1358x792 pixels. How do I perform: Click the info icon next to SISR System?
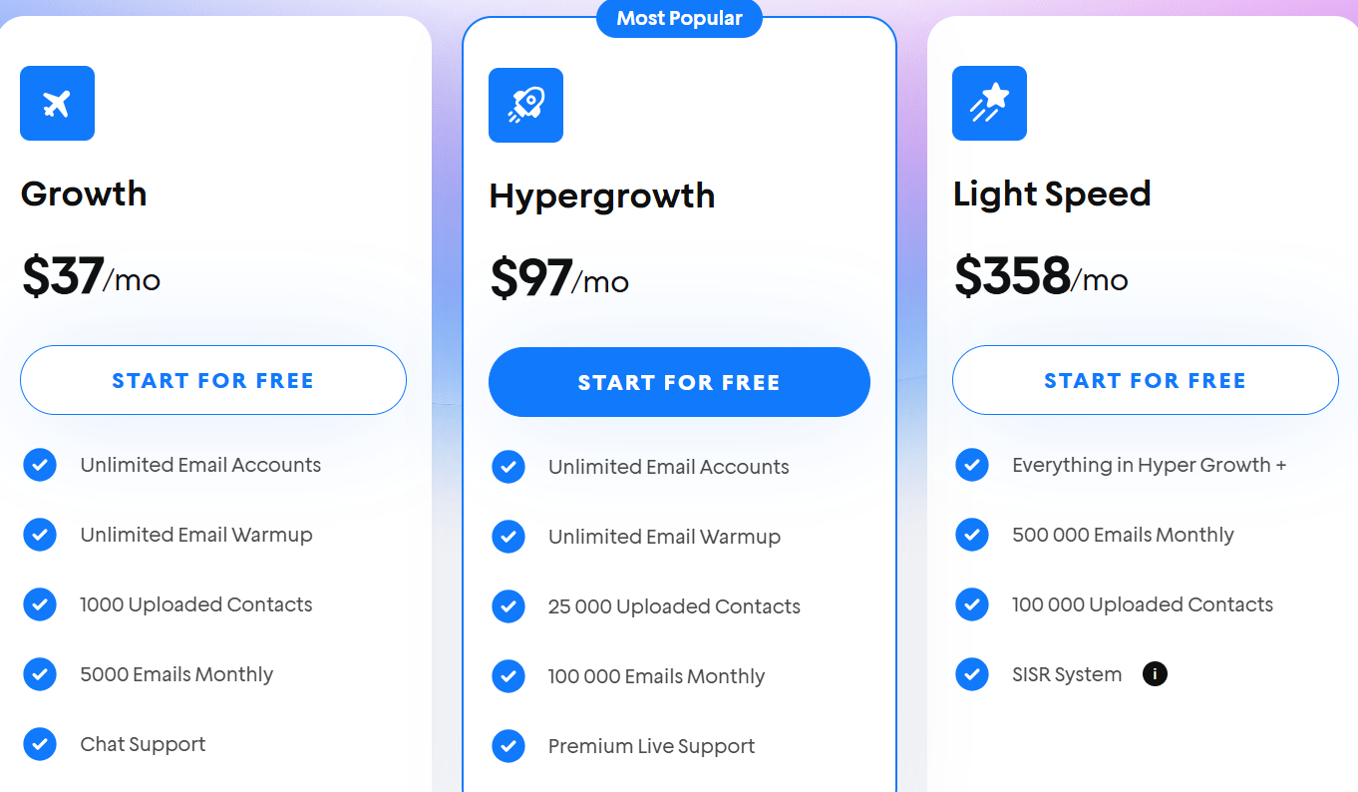pyautogui.click(x=1155, y=673)
